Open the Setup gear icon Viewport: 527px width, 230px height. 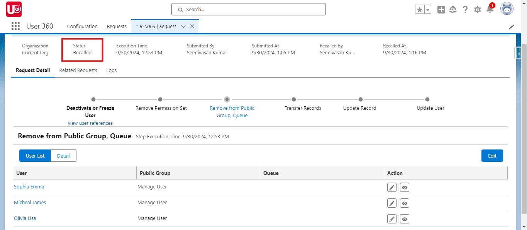[x=478, y=10]
